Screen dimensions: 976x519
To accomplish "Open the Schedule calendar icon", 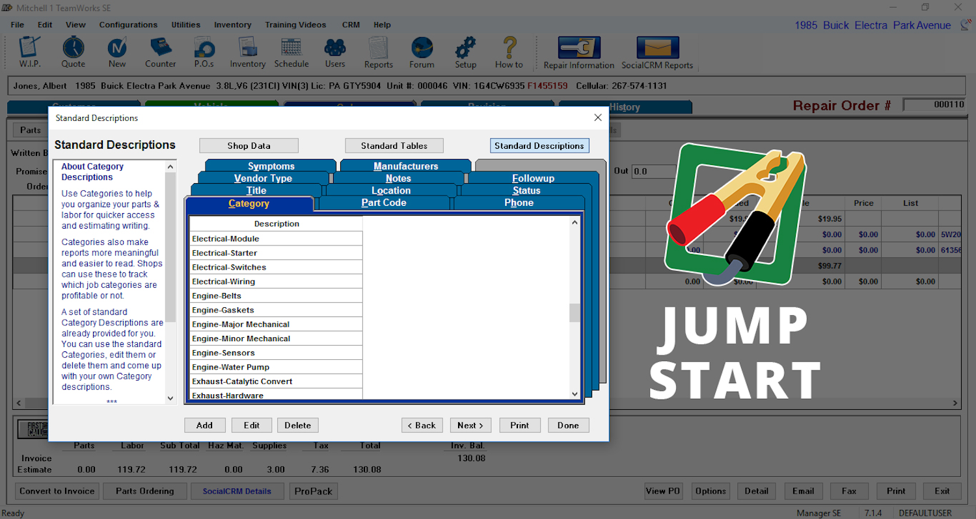I will pos(291,52).
